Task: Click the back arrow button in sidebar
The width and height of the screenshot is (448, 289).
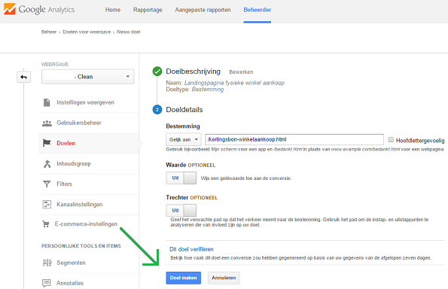Action: coord(23,77)
